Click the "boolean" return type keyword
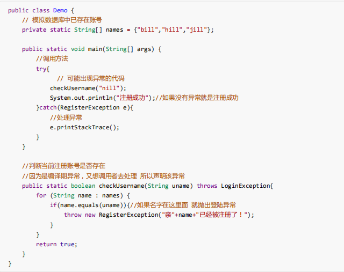The image size is (344, 272). [83, 186]
